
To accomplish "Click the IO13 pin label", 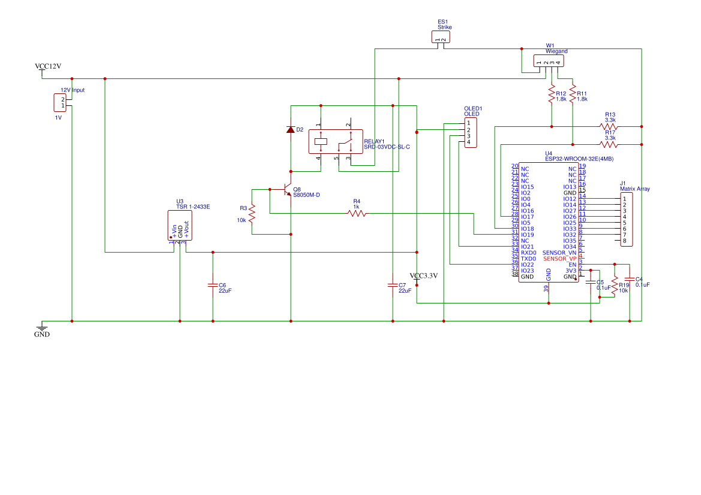I will click(570, 187).
